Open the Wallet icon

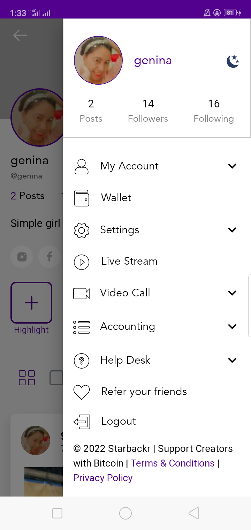click(82, 198)
